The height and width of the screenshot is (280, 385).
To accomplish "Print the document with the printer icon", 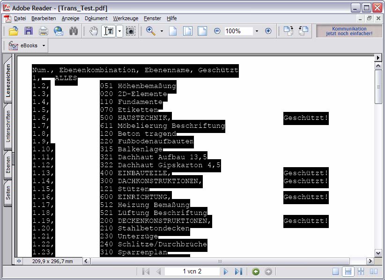I will (x=44, y=31).
